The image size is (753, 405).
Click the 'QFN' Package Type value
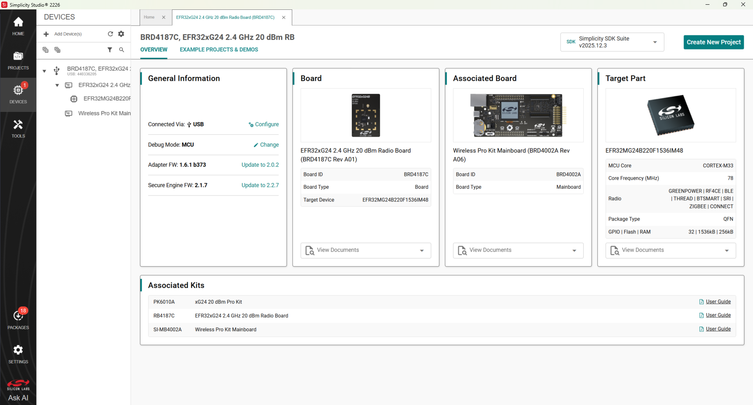click(728, 219)
